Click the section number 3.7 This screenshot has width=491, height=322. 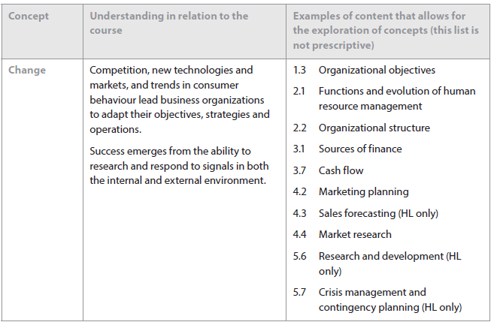click(299, 170)
